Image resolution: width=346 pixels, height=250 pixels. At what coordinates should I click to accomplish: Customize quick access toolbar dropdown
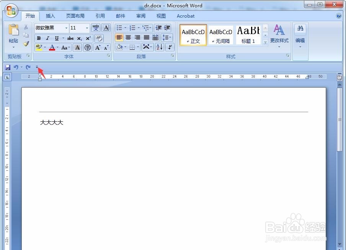tap(37, 67)
